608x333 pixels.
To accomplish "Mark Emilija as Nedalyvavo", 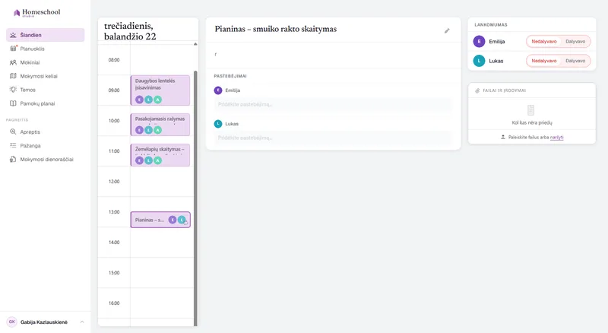I will tap(543, 42).
